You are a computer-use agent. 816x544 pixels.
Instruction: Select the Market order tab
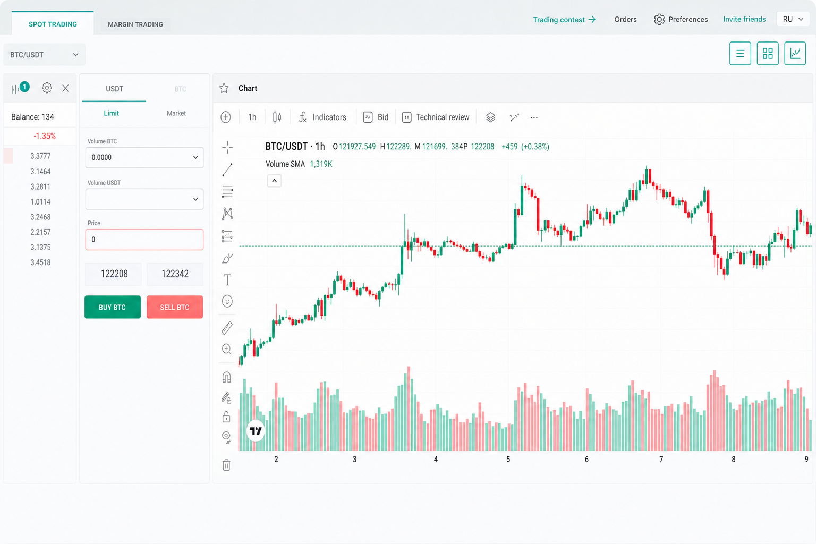pos(176,113)
